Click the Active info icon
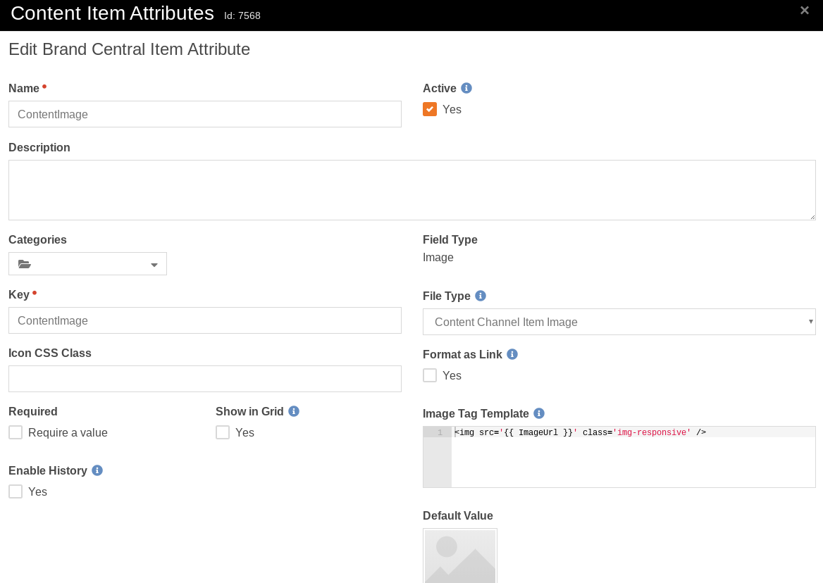This screenshot has height=583, width=823. click(x=466, y=88)
